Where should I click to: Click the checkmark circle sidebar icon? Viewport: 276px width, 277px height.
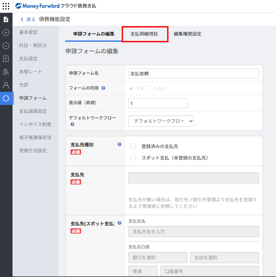6,46
